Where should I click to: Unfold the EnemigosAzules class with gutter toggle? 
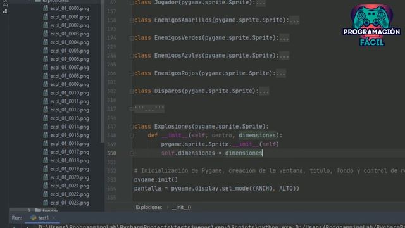tap(132, 56)
